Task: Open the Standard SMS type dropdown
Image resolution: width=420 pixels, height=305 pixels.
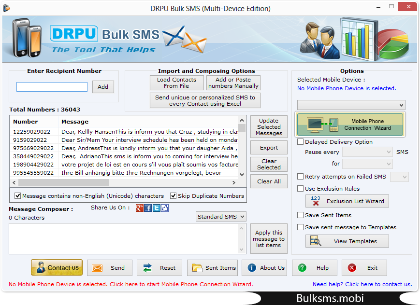Action: [x=221, y=216]
